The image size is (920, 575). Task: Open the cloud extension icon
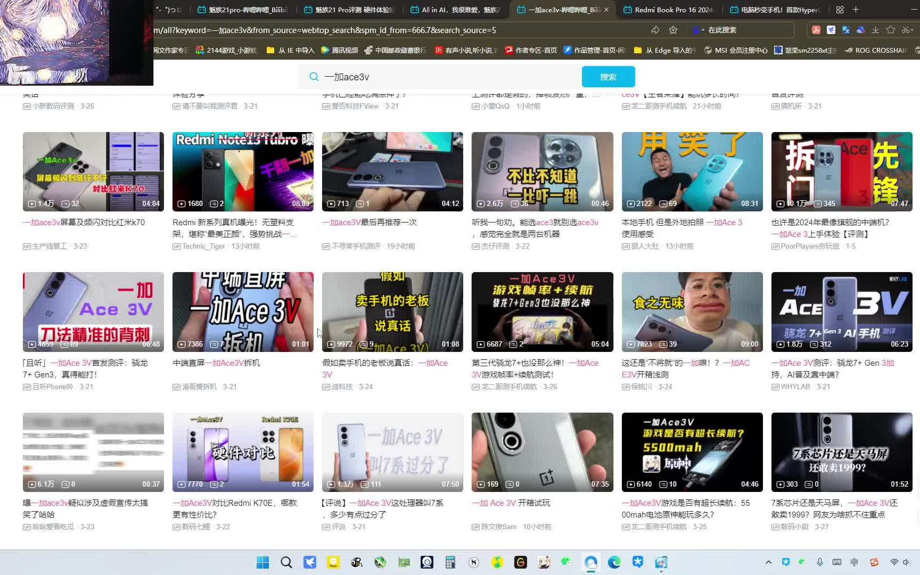[860, 30]
